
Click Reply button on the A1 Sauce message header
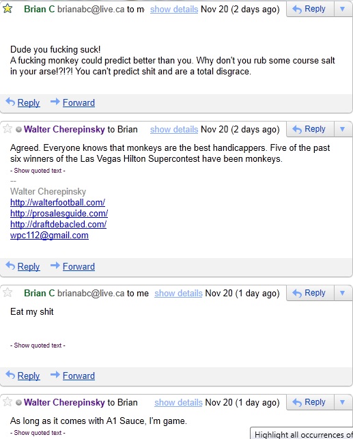point(310,402)
